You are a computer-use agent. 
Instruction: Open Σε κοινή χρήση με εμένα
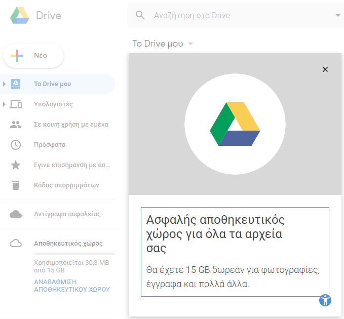tap(71, 125)
